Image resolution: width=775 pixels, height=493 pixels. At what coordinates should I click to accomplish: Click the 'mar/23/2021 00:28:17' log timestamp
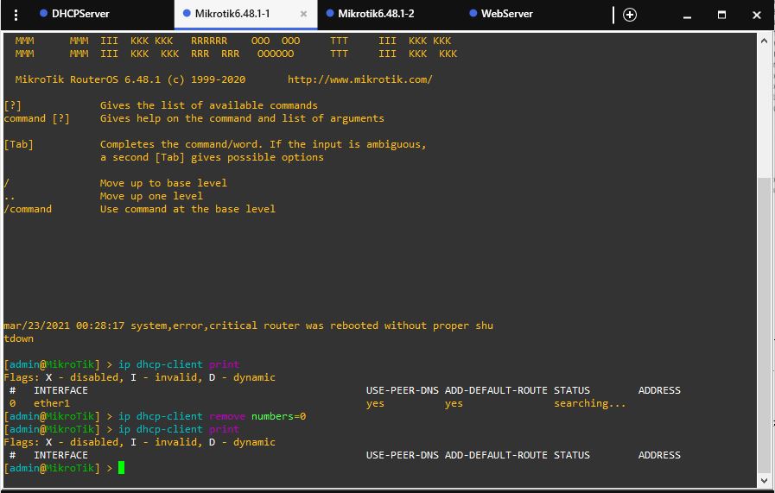[64, 326]
